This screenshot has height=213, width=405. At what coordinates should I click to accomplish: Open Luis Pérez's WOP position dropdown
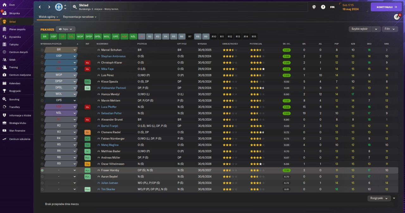tap(61, 75)
